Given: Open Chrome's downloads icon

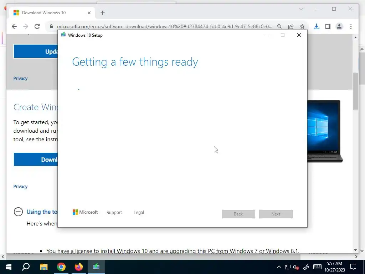Looking at the screenshot, I should click(317, 26).
